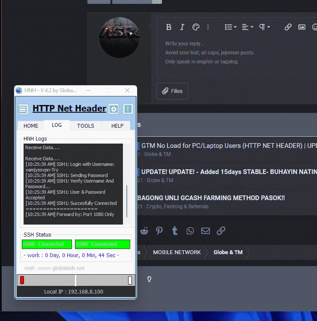The width and height of the screenshot is (317, 321).
Task: Go to Globe & TM breadcrumb
Action: coord(228,252)
